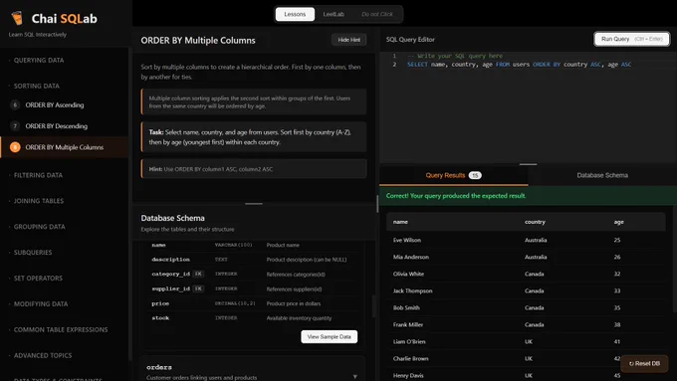Expand the GROUPING DATA section
The width and height of the screenshot is (677, 381).
click(x=39, y=227)
